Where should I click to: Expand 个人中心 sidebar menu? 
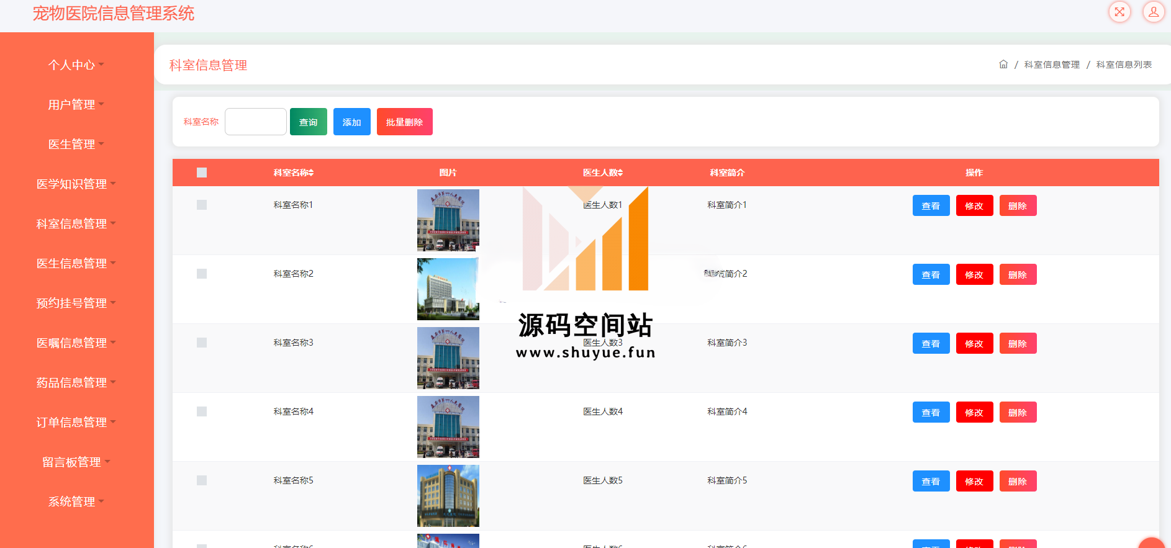[76, 65]
